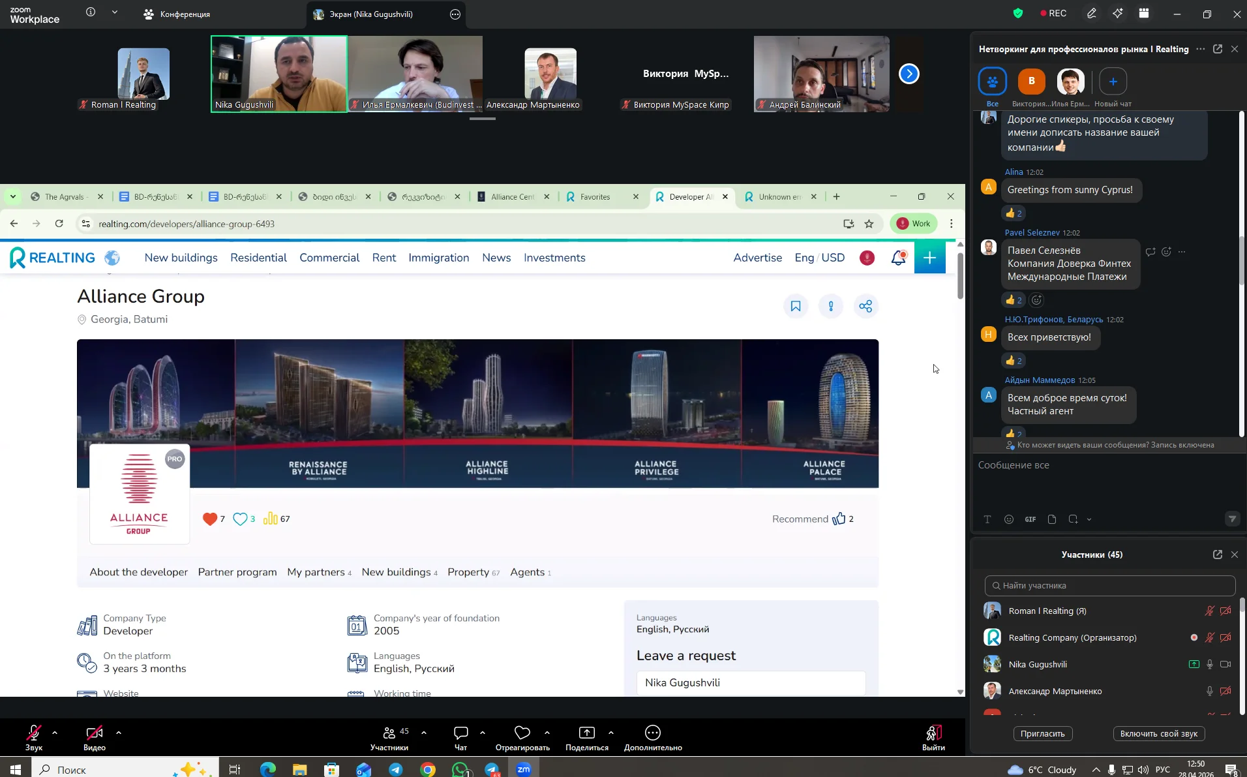The width and height of the screenshot is (1247, 777).
Task: Click the Пригласить button
Action: pyautogui.click(x=1043, y=734)
